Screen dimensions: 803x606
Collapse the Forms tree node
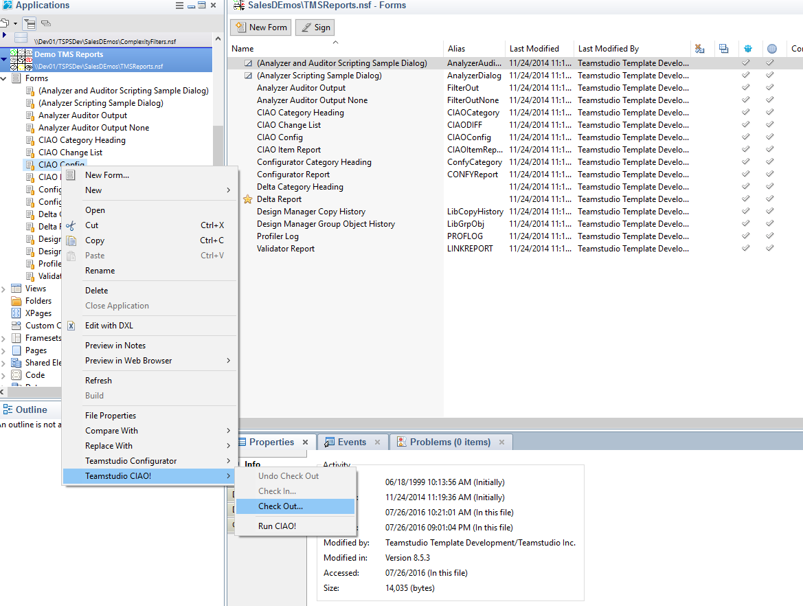point(3,78)
